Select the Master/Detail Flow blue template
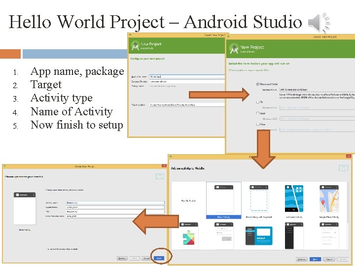Viewport: 355px width, 266px height. [x=259, y=236]
